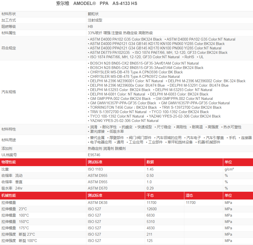This screenshot has height=245, width=253.
Task: Click the g/cm³ unit cell
Action: coord(229,169)
